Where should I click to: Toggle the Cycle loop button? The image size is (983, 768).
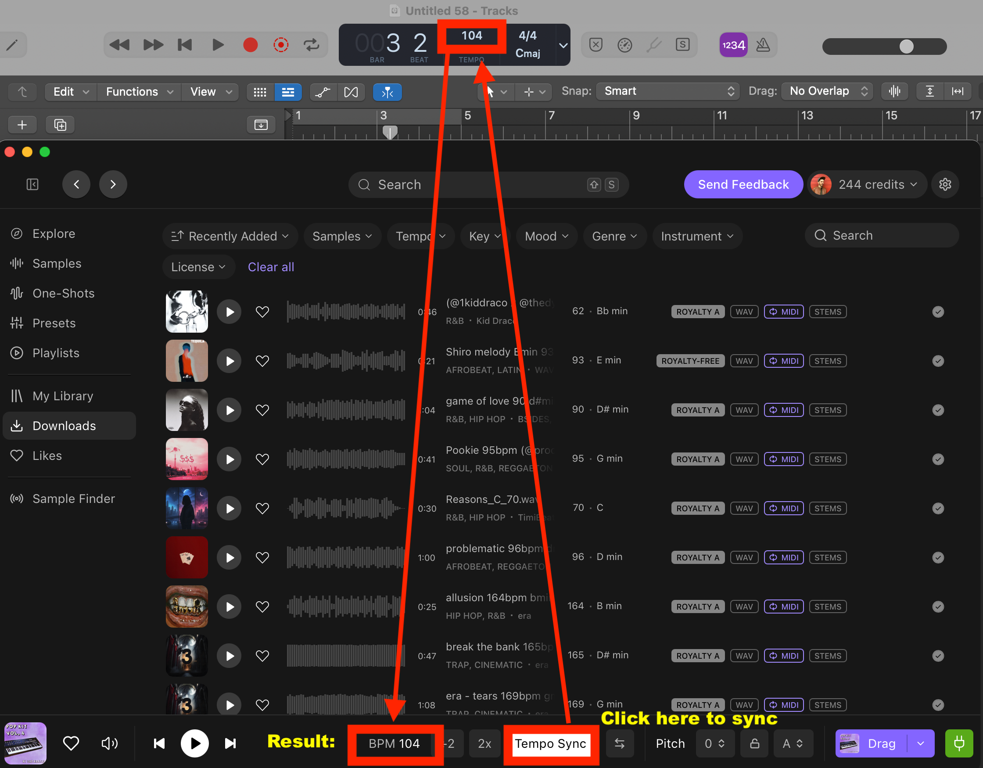pos(311,45)
